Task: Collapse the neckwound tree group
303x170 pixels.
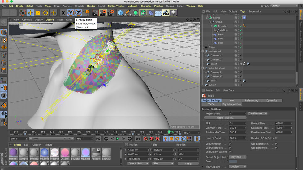Action: pyautogui.click(x=203, y=52)
